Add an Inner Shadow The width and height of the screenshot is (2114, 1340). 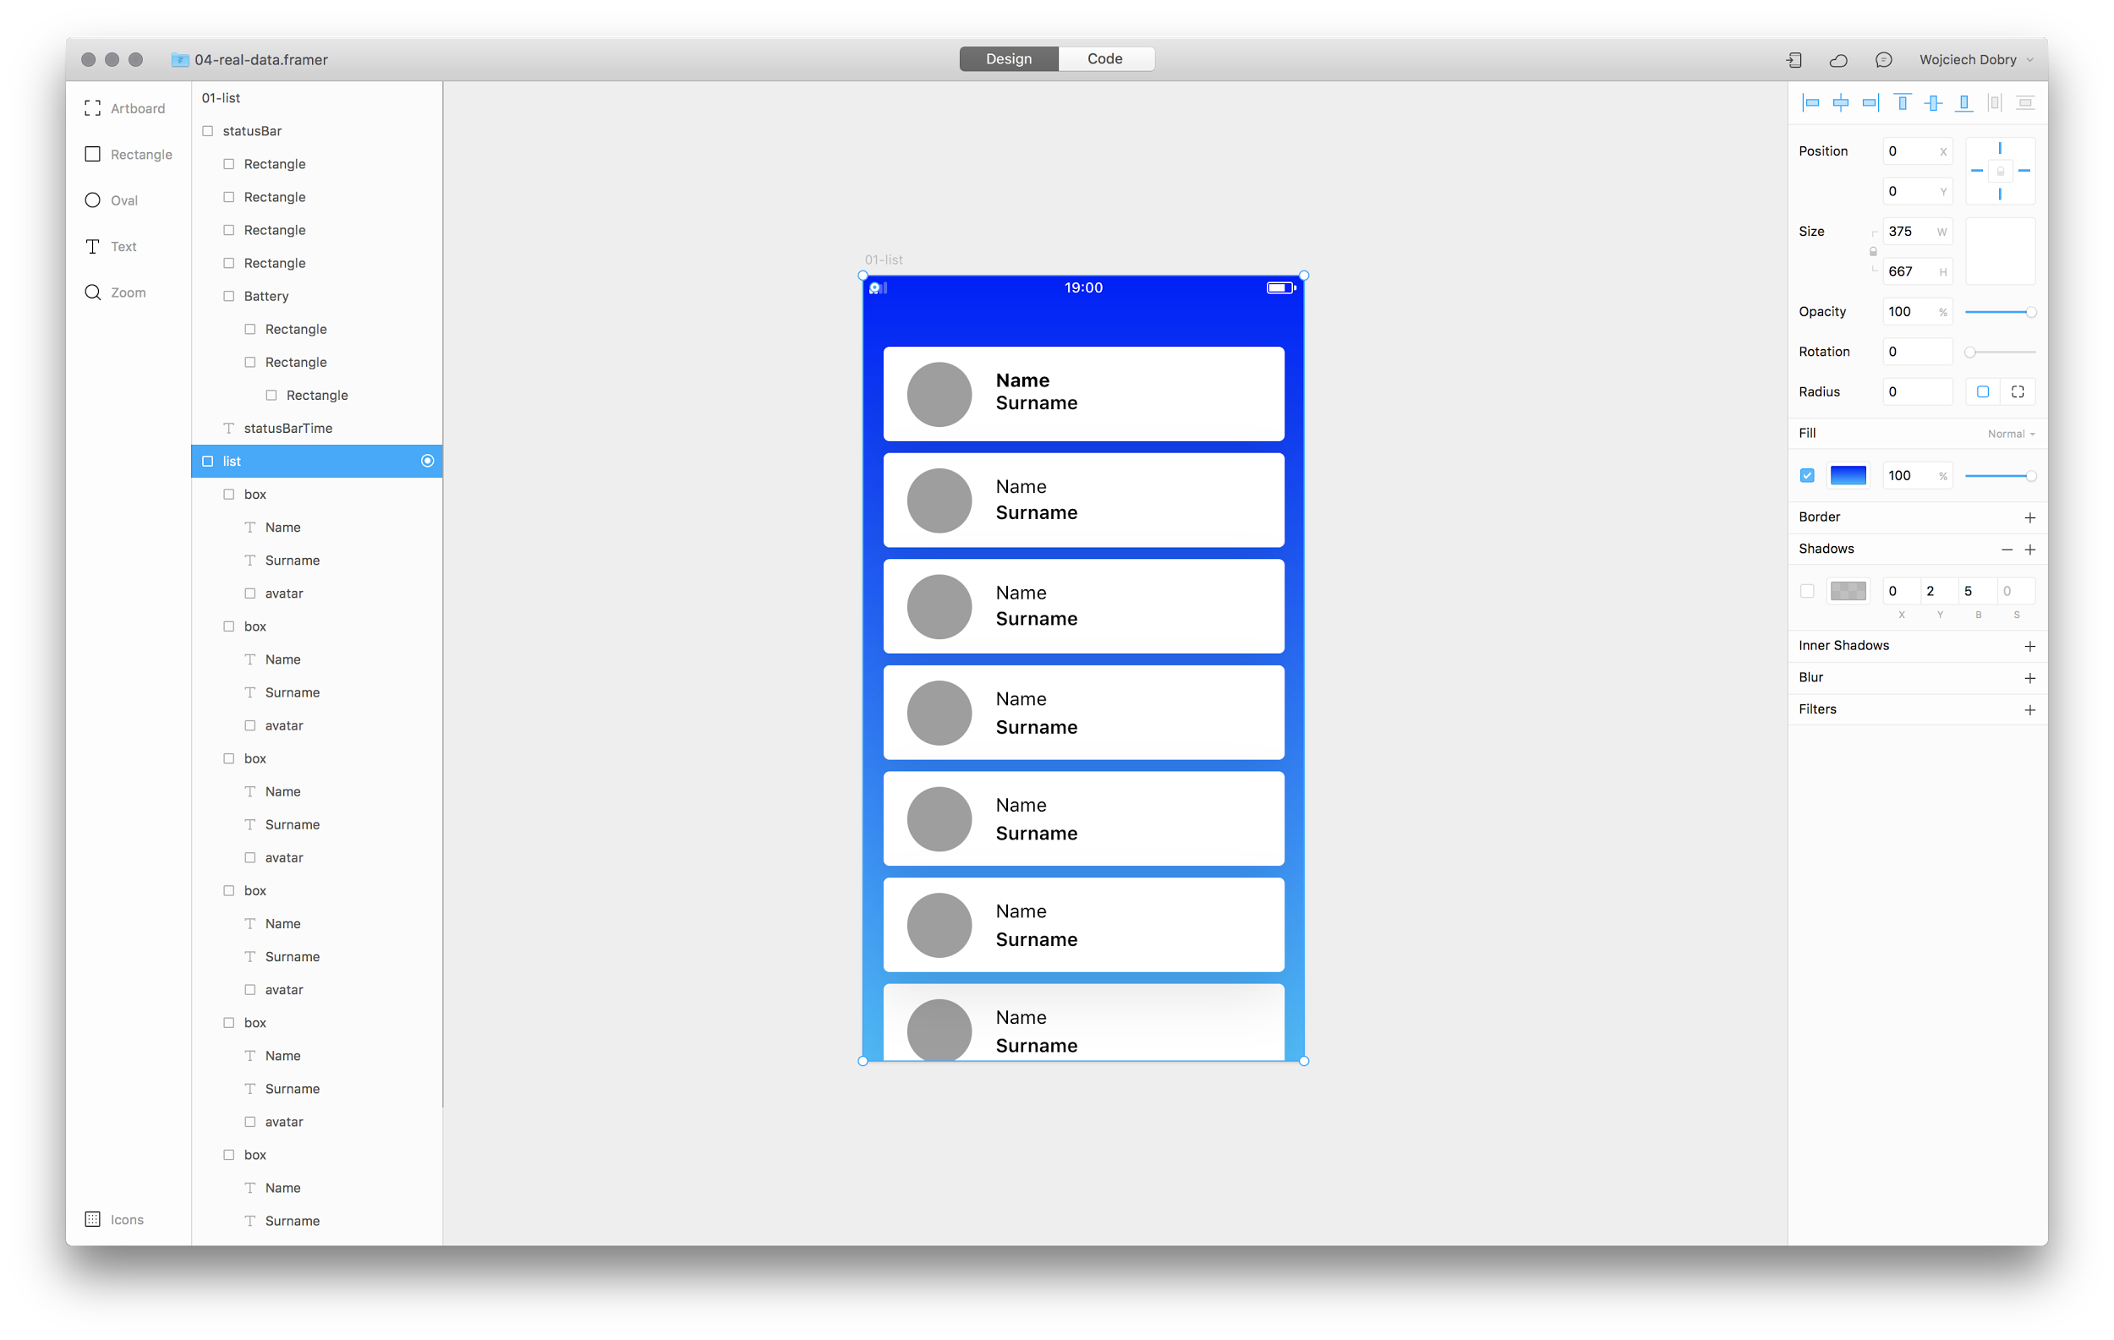point(2029,646)
